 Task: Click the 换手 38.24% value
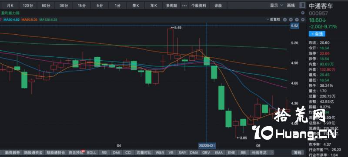click(326, 85)
